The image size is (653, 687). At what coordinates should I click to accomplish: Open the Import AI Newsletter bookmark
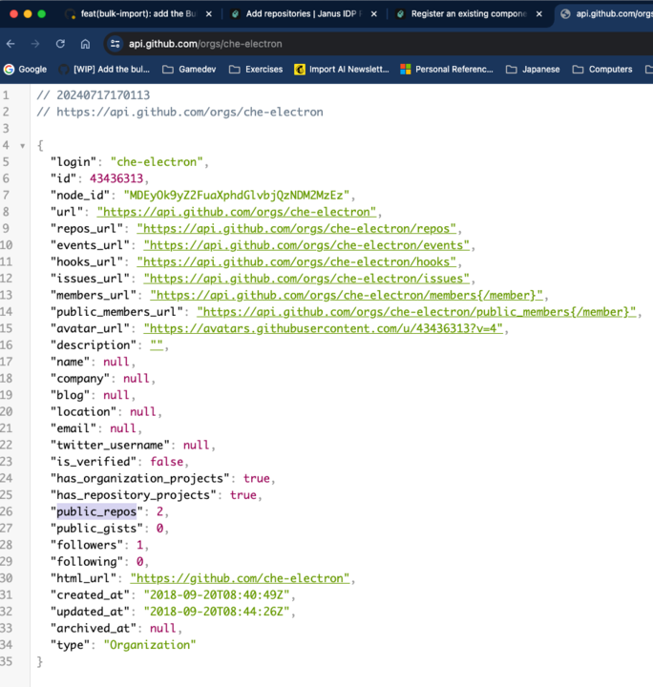[343, 70]
